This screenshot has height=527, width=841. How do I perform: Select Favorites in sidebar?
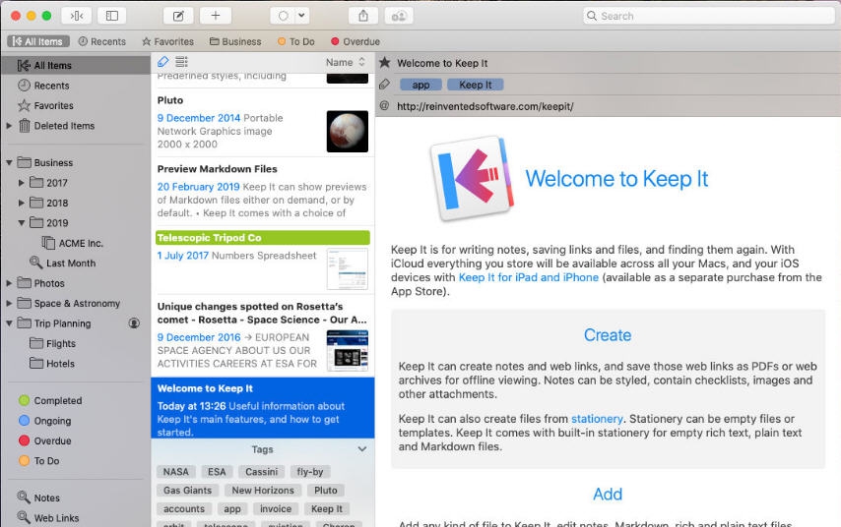pyautogui.click(x=76, y=105)
